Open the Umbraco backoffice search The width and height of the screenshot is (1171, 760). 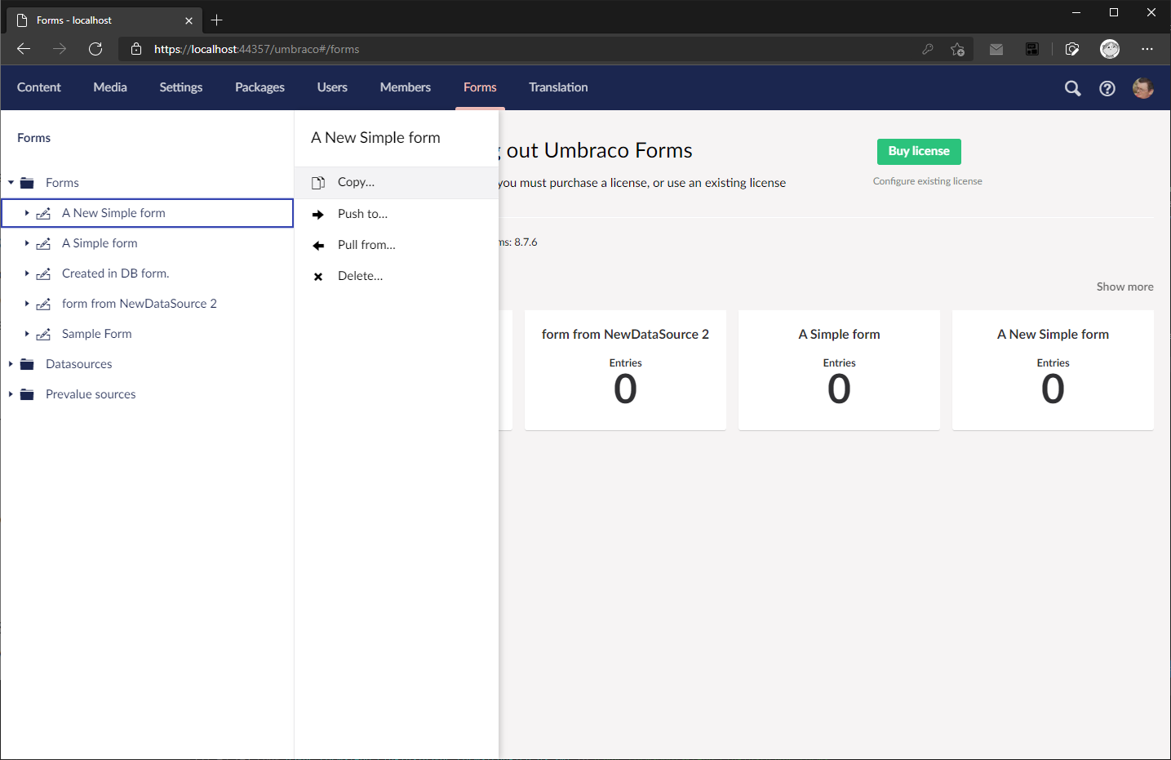point(1072,87)
